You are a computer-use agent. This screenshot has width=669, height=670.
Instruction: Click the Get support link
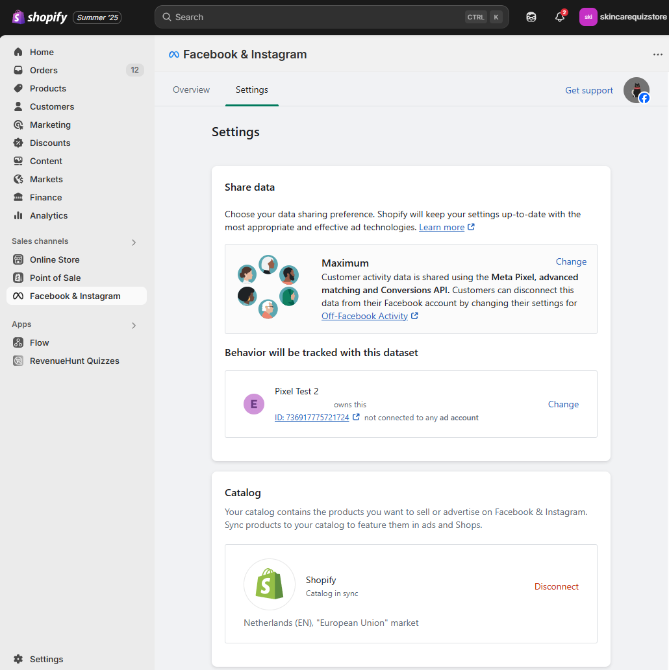(589, 90)
